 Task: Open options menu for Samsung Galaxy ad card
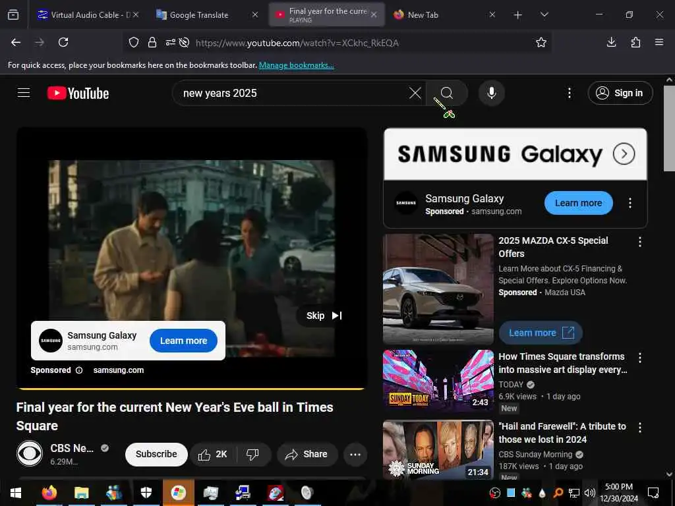point(630,203)
